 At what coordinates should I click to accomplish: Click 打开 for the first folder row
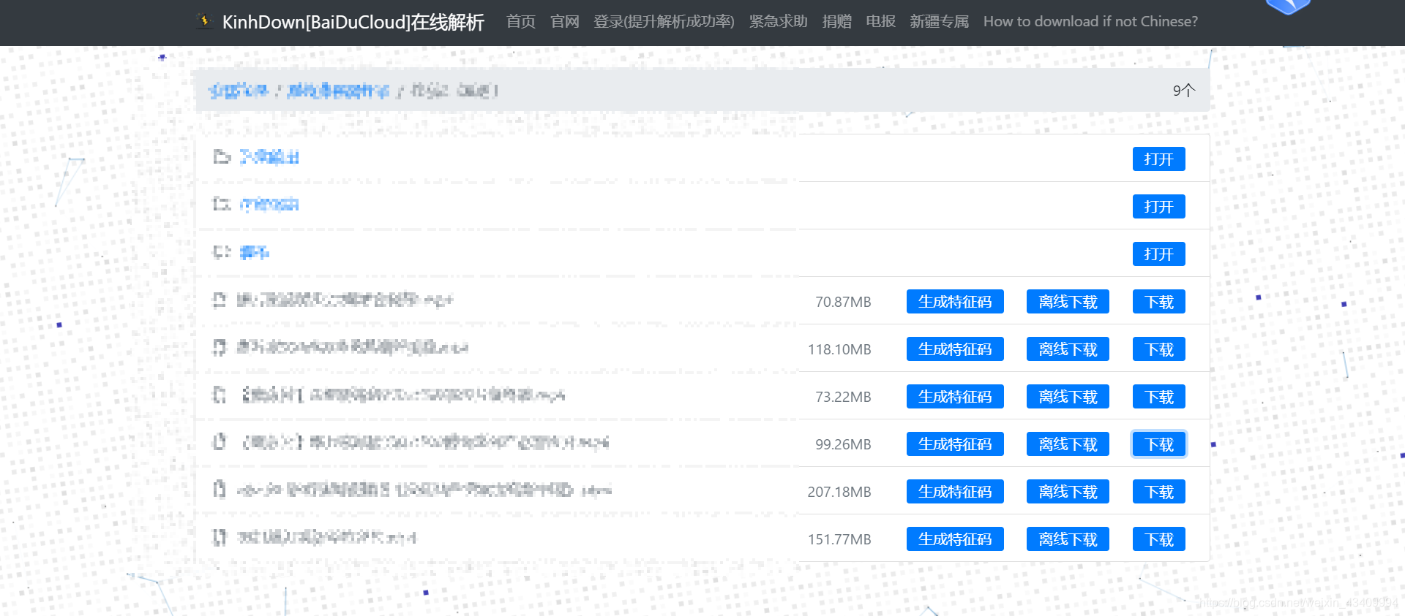[x=1158, y=159]
